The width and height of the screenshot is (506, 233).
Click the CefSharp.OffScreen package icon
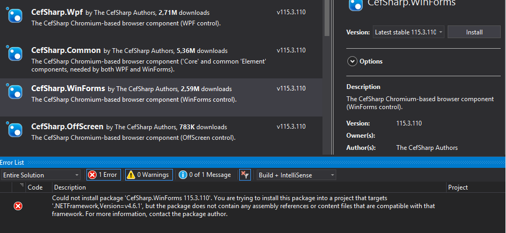tap(15, 130)
